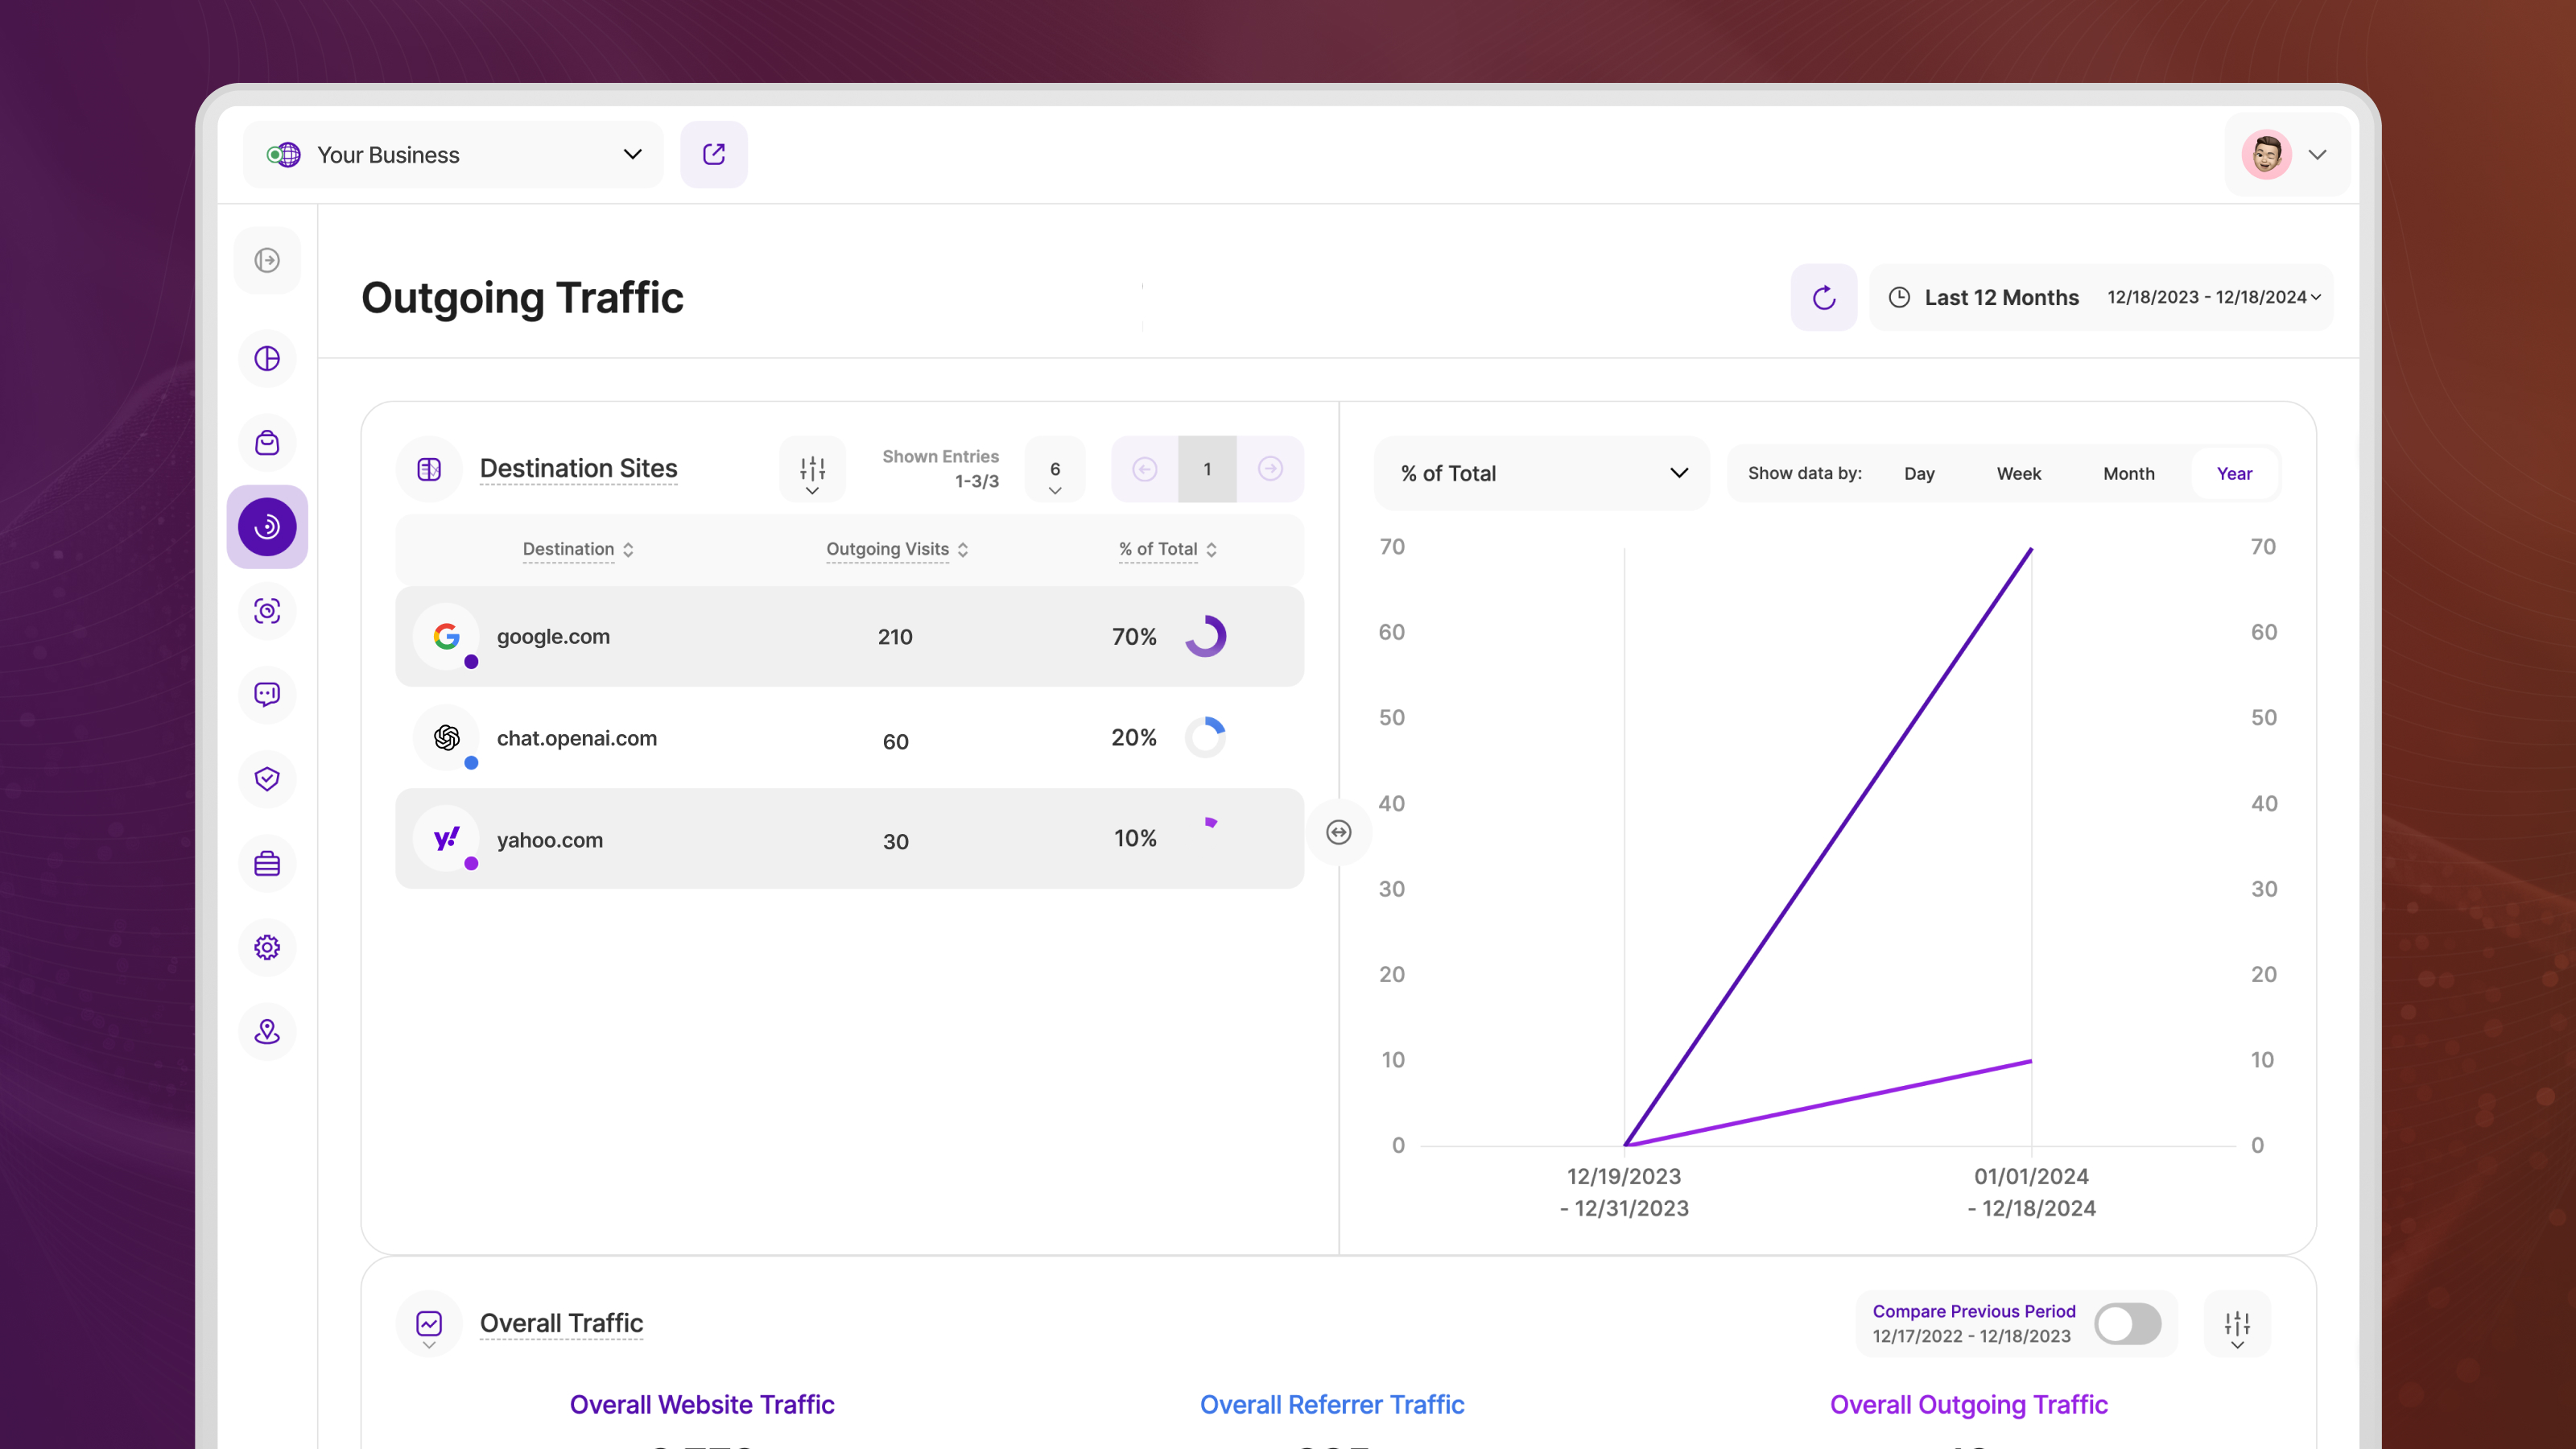Expand the sidebar with arrow icon
2576x1449 pixels.
pos(267,260)
